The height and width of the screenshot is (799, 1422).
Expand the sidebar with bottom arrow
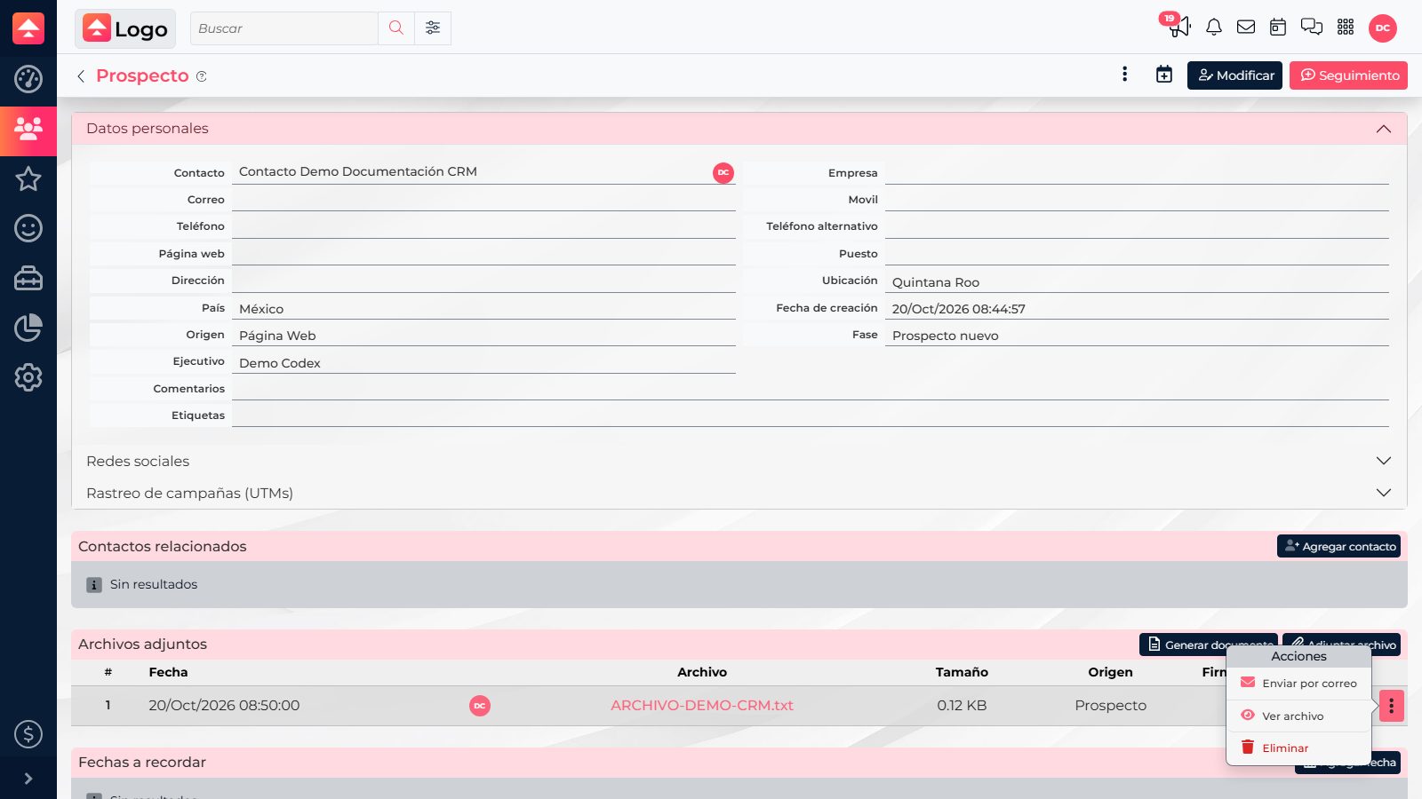coord(28,779)
